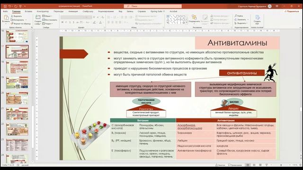Image resolution: width=303 pixels, height=170 pixels.
Task: Click the русский language indicator in status bar
Action: tap(25, 165)
